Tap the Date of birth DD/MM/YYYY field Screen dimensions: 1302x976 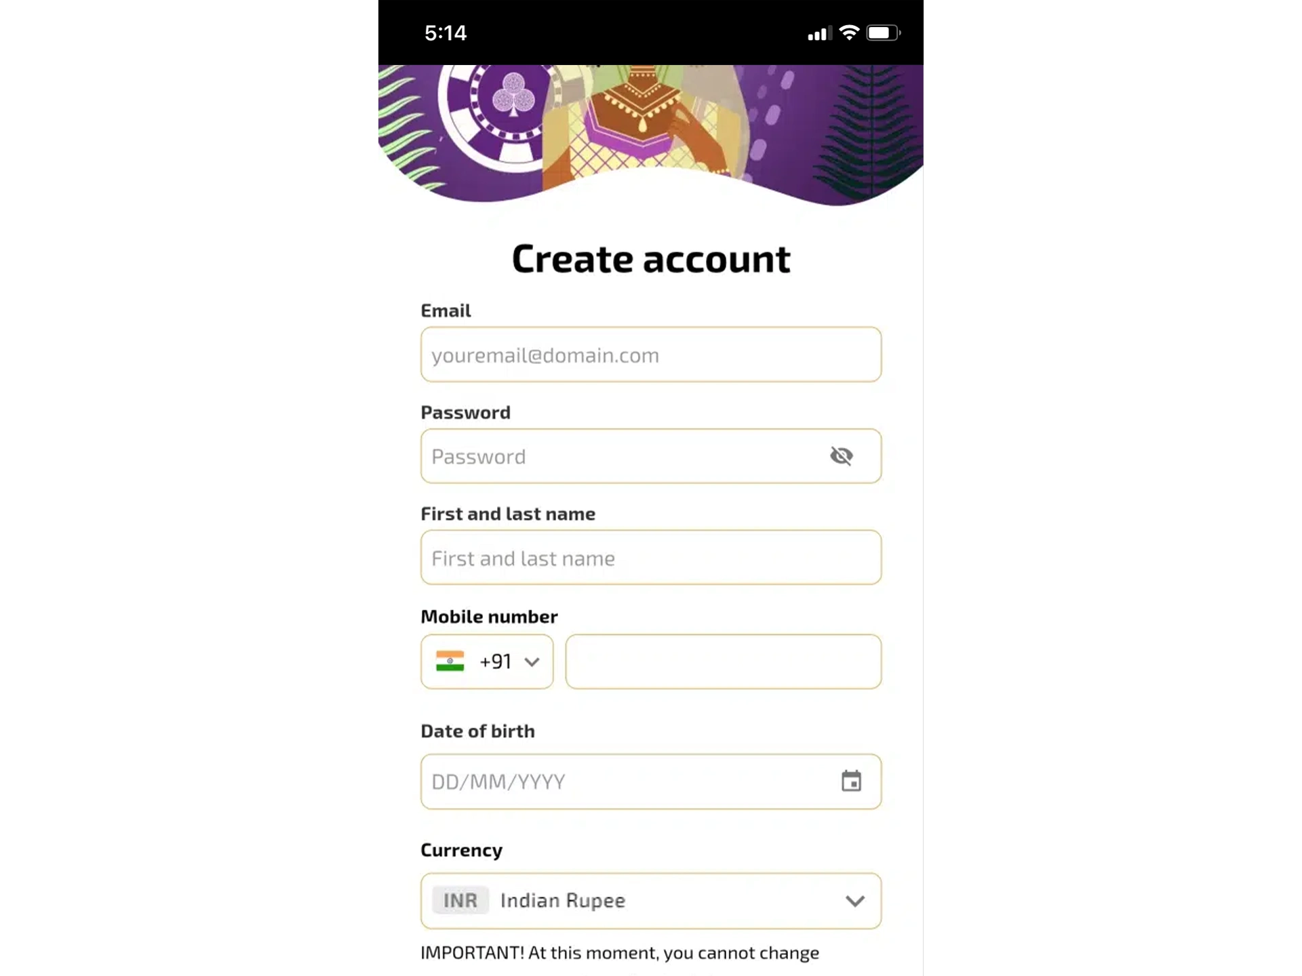pos(651,781)
